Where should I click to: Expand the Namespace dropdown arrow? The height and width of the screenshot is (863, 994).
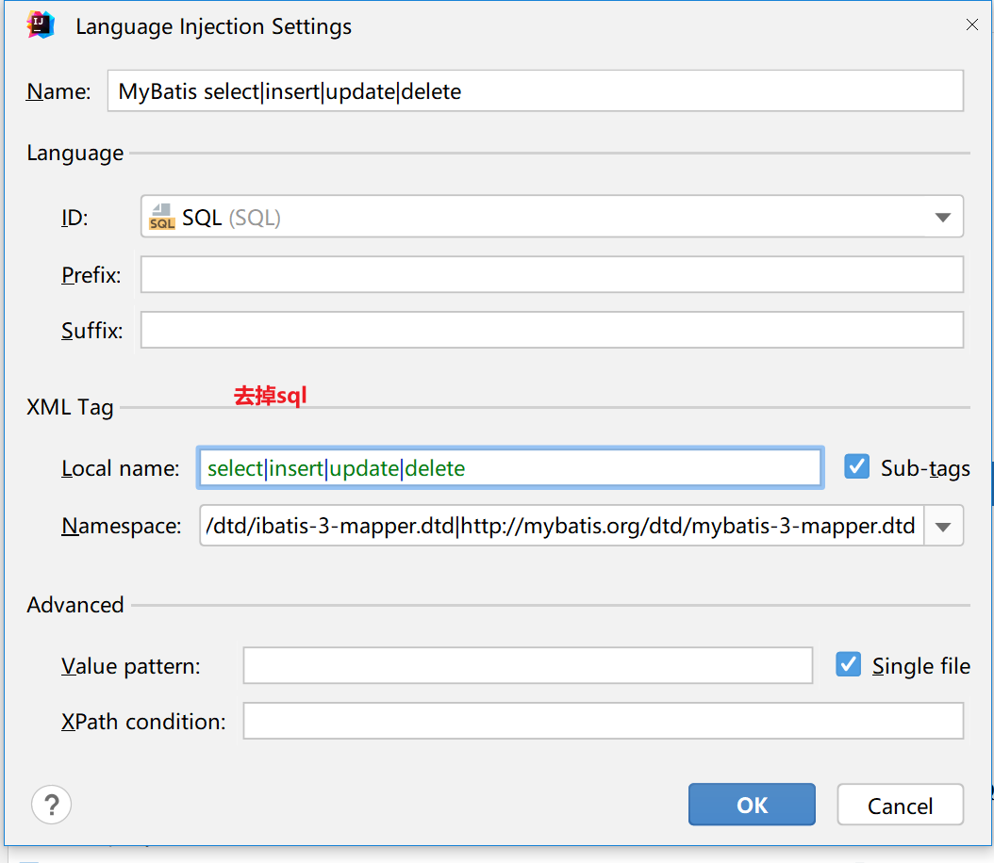tap(943, 526)
